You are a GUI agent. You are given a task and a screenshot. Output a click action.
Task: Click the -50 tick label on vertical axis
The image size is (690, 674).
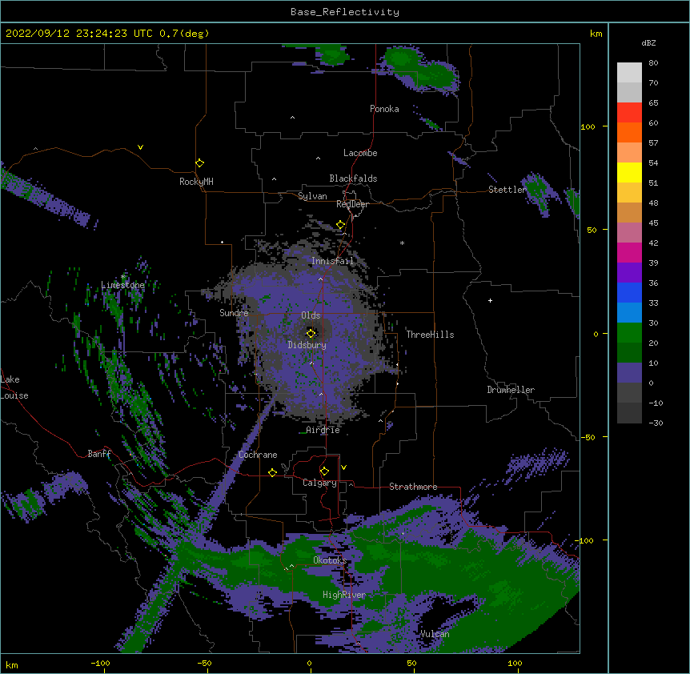[x=588, y=437]
